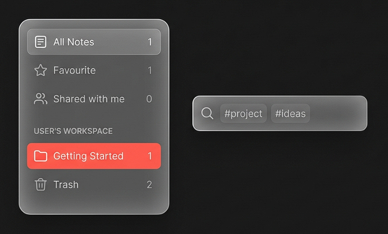
Task: Click the Trash count showing 2
Action: pos(149,184)
